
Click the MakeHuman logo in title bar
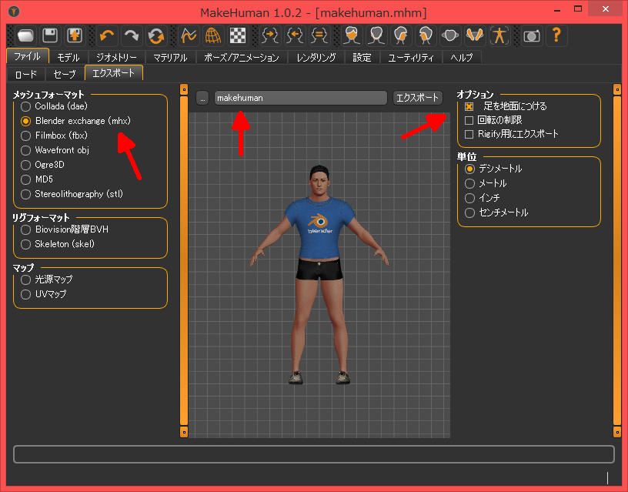[x=14, y=12]
